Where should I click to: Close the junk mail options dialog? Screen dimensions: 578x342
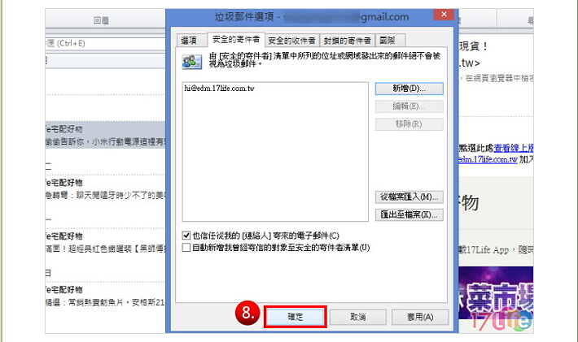(444, 15)
